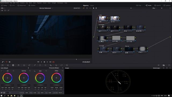
Task: Toggle the Nodes editor panel
Action: [x=148, y=5]
